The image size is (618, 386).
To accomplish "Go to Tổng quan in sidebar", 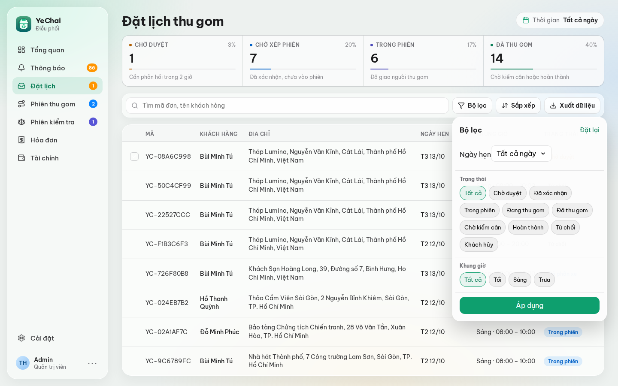I will 58,50.
